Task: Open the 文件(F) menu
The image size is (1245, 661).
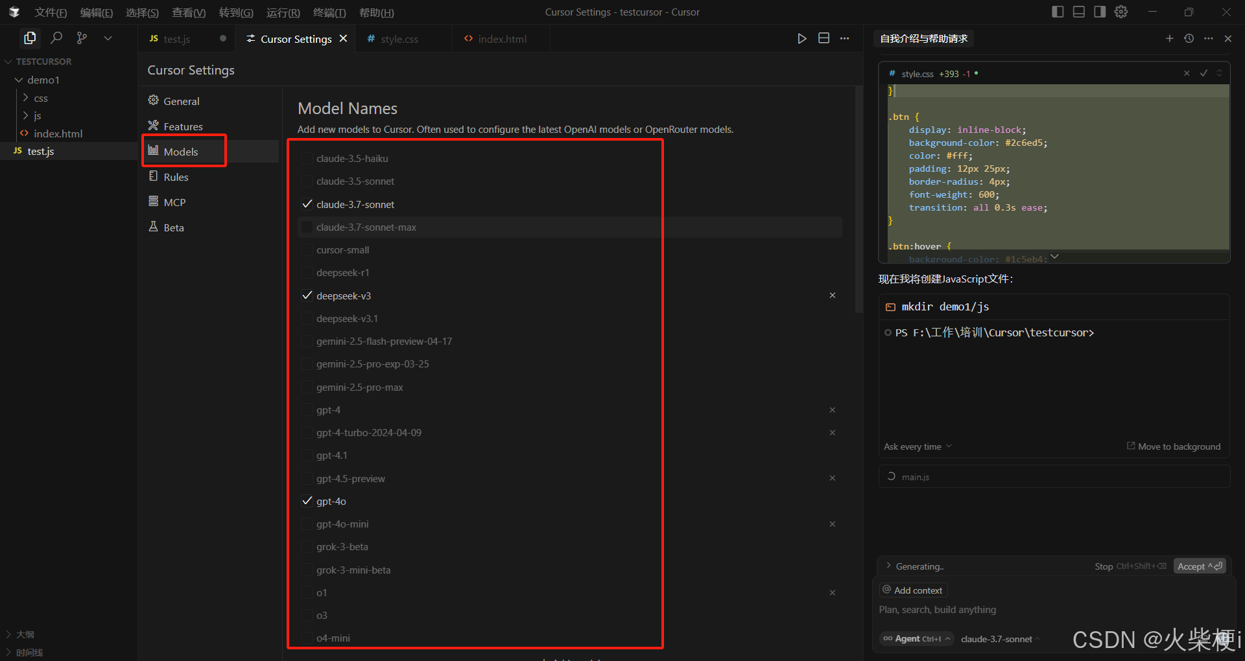Action: (x=51, y=12)
